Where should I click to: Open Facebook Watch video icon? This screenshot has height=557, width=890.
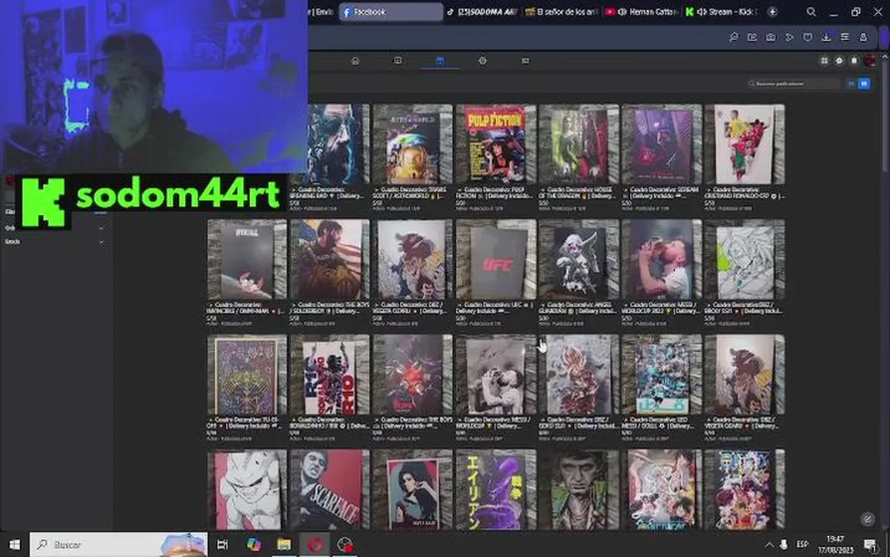pyautogui.click(x=398, y=60)
